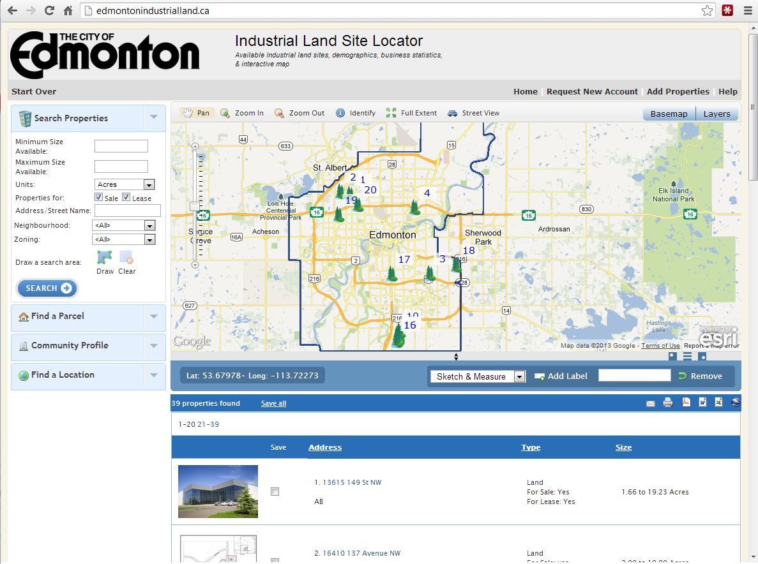Viewport: 758px width, 564px height.
Task: Reload the browser page
Action: 49,11
